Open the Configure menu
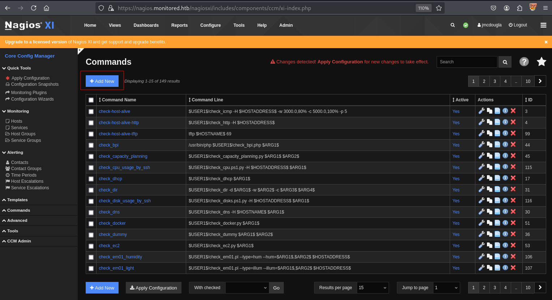 pos(210,25)
